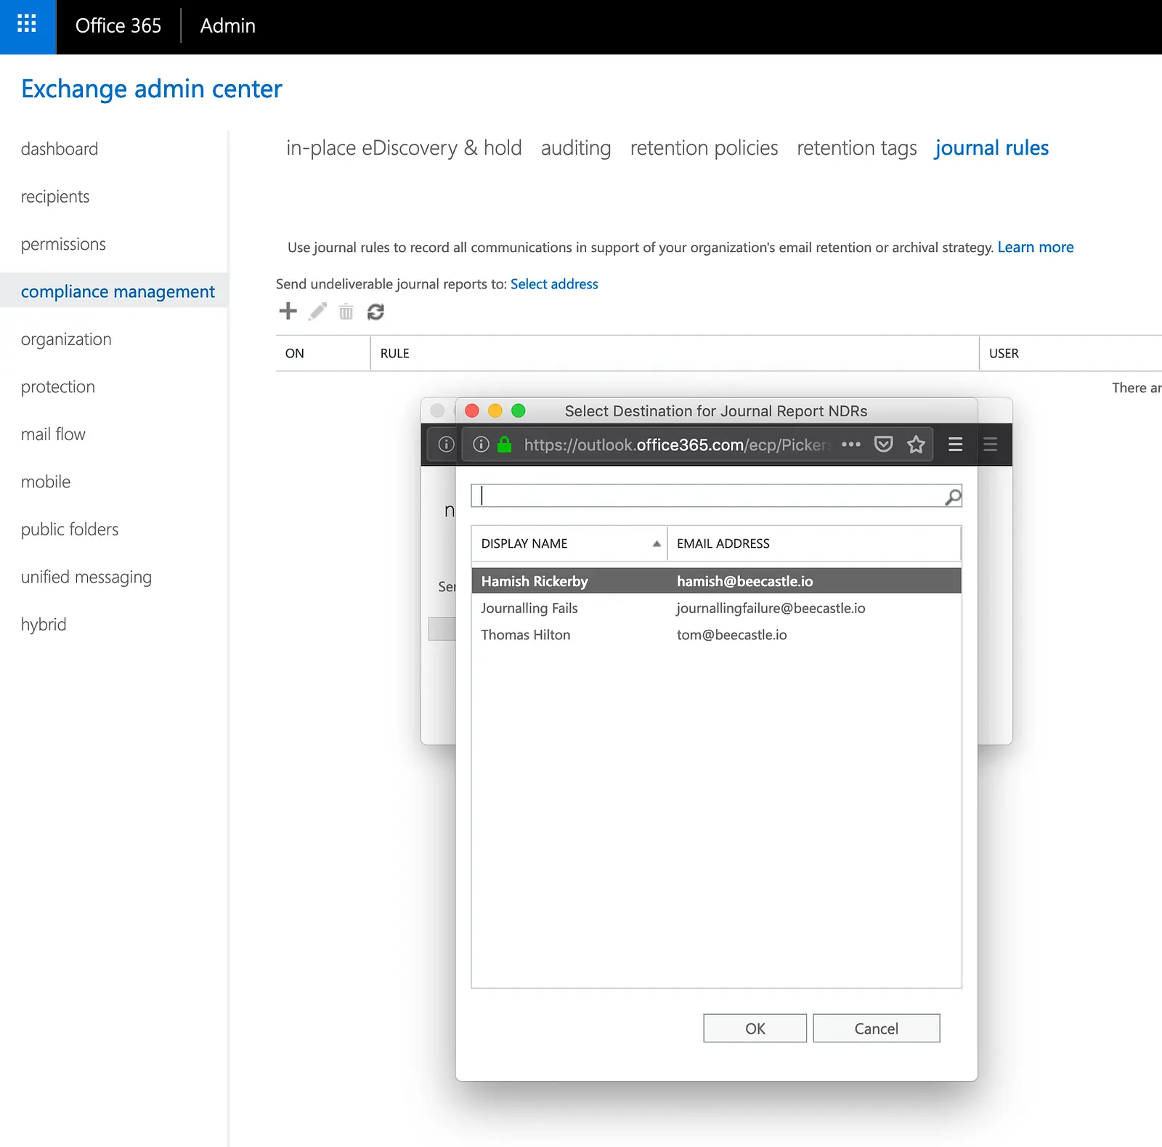This screenshot has height=1147, width=1162.
Task: Click the edit pencil icon for journal rules
Action: [317, 312]
